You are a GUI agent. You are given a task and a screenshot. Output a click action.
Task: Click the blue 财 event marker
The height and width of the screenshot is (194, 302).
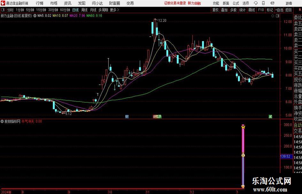click(x=127, y=117)
